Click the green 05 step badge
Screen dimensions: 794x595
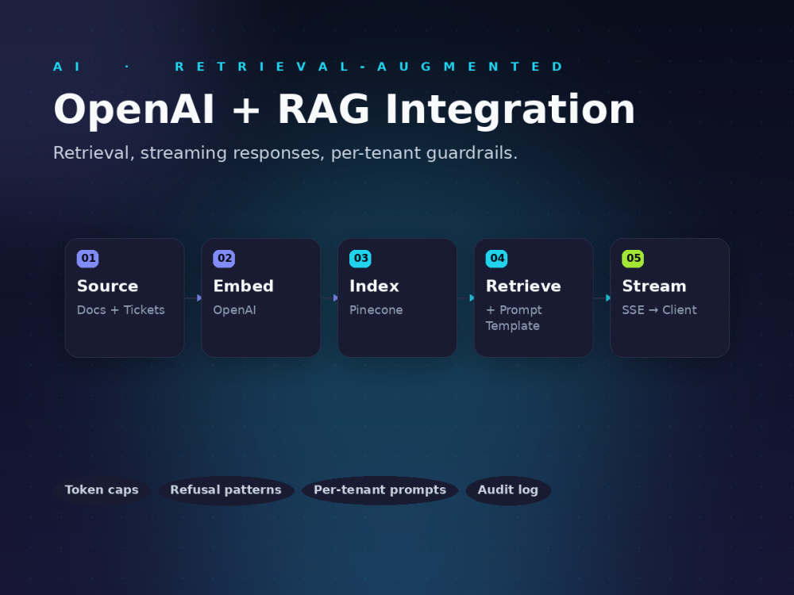point(633,259)
